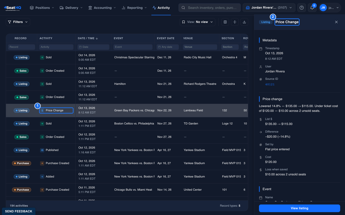This screenshot has width=345, height=215.
Task: Open the Delivery menu
Action: (x=71, y=8)
